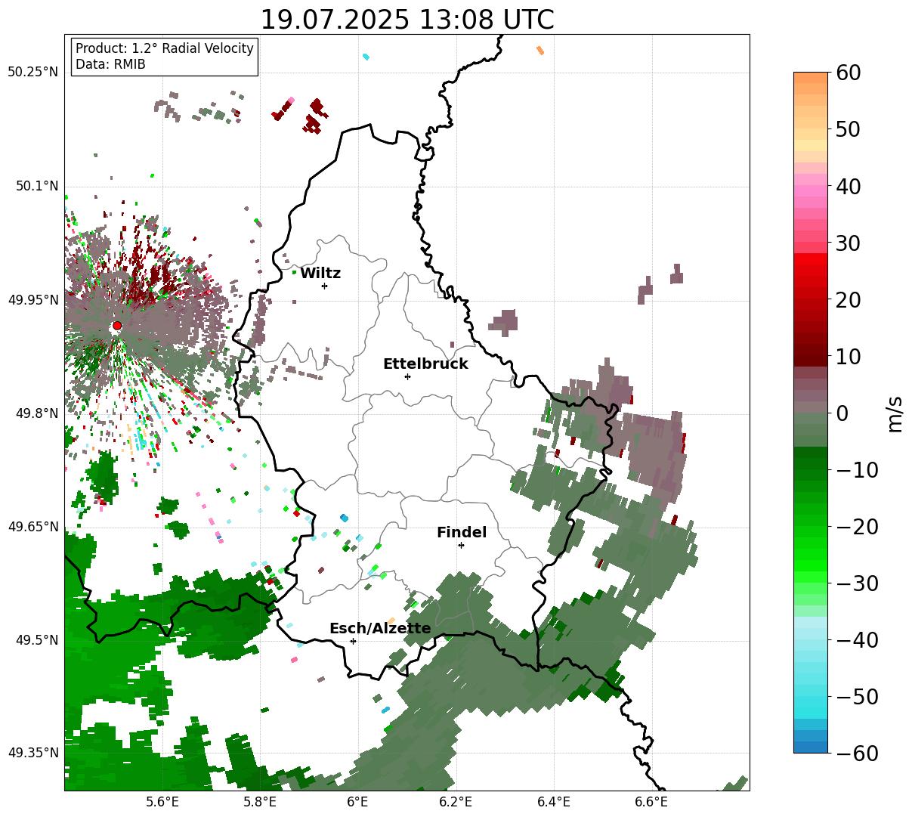Viewport: 912px width, 817px height.
Task: Click the 49.8°N latitude label
Action: [36, 413]
